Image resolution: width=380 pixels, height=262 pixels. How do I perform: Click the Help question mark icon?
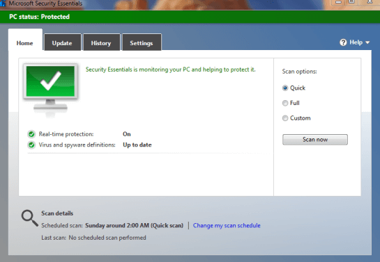click(343, 42)
